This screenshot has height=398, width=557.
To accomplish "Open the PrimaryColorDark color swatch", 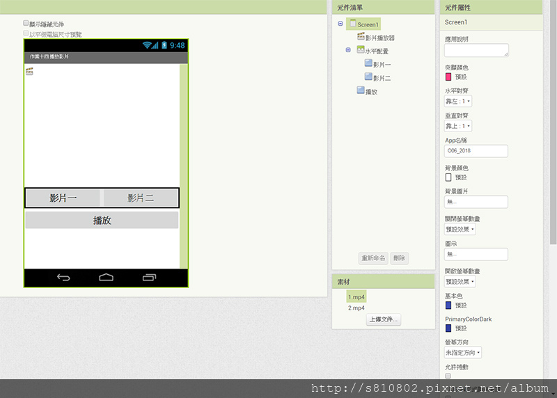I will [448, 328].
